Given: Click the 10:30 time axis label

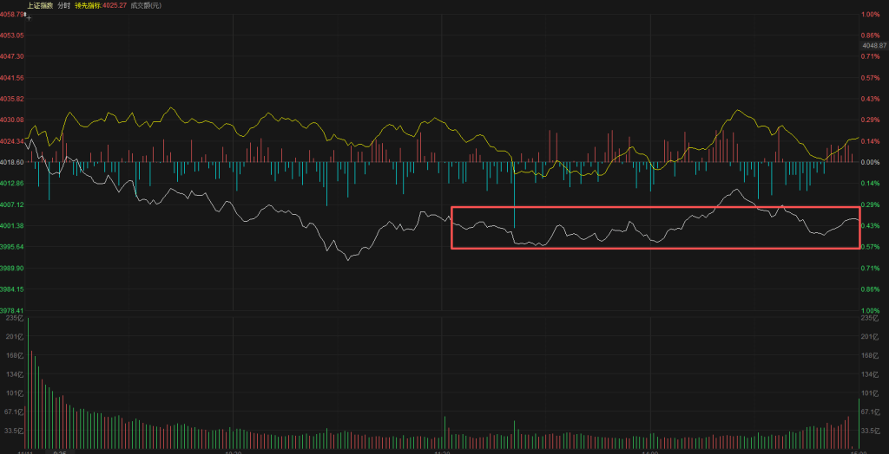Looking at the screenshot, I should tap(233, 451).
